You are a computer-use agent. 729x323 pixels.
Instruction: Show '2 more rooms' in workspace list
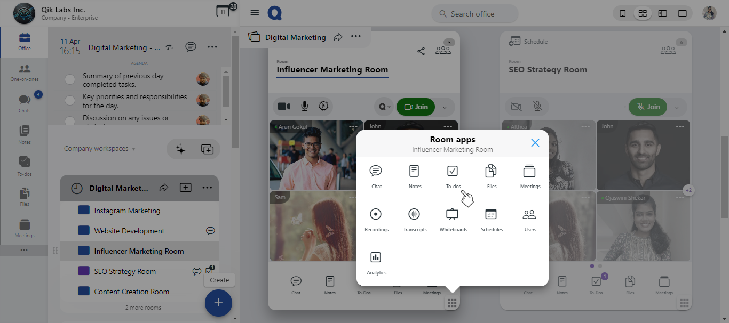[x=143, y=308]
